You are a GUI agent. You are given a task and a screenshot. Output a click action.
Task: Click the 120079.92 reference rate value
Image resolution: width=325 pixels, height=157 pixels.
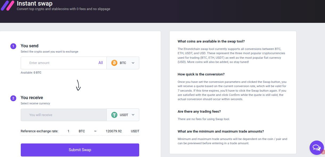pos(114,131)
